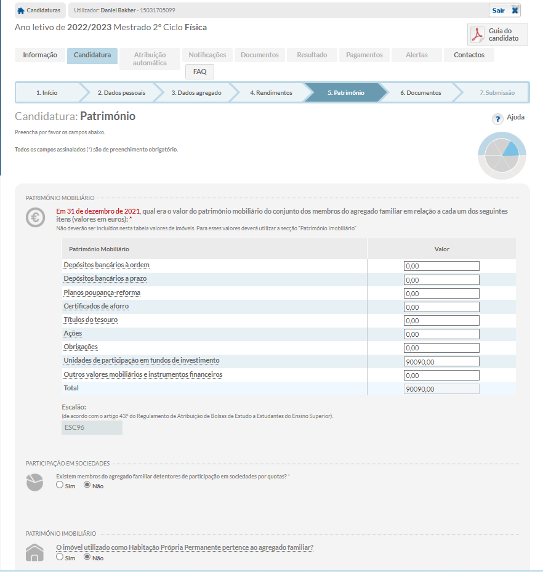Screen dimensions: 543x572
Task: Open the Alertas tab
Action: coord(416,55)
